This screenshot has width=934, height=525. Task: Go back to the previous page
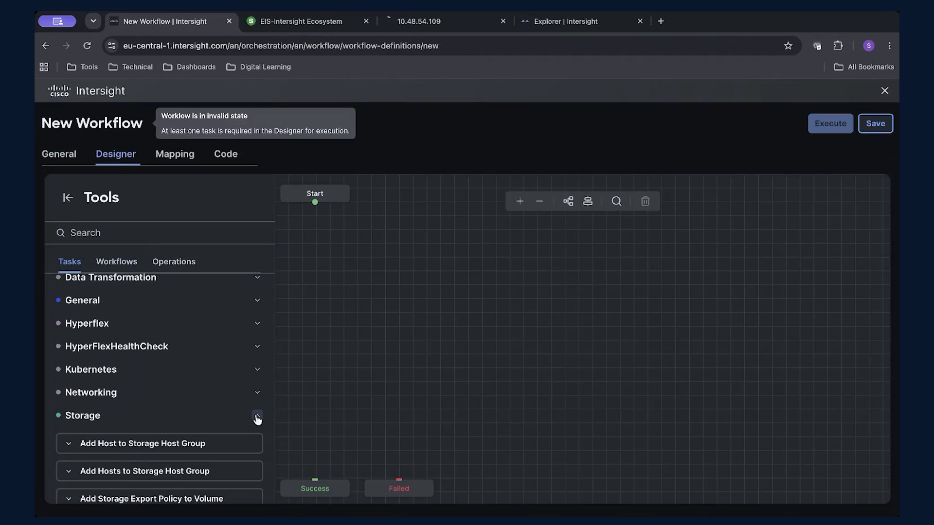46,46
